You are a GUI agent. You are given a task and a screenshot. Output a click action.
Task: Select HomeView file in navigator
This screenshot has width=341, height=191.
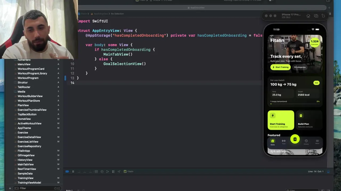click(24, 119)
